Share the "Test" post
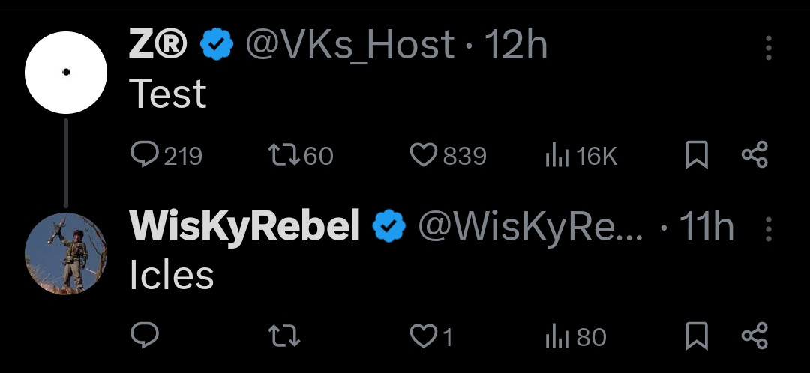 pos(754,156)
